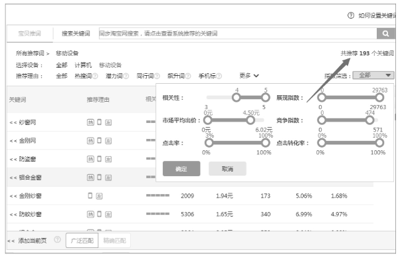
Task: Add keyword 防蚊纱窗 with its arrows
Action: pyautogui.click(x=13, y=215)
